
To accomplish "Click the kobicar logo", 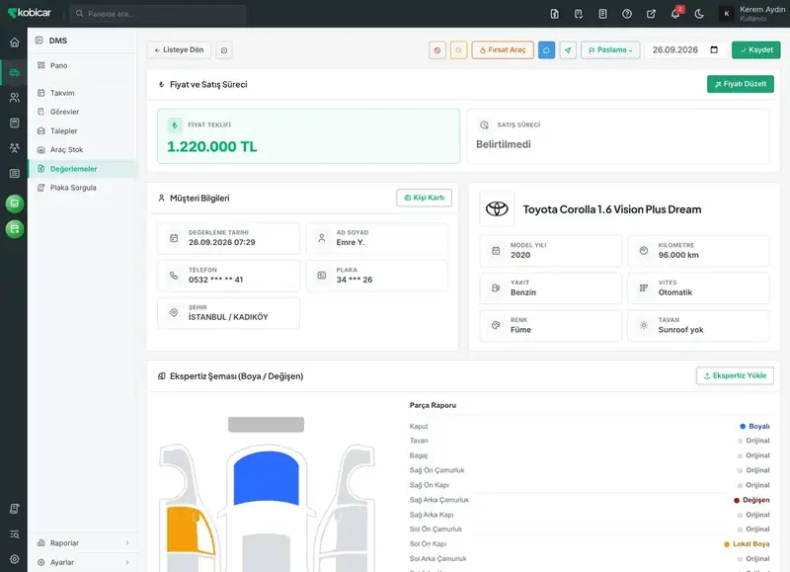I will point(30,13).
